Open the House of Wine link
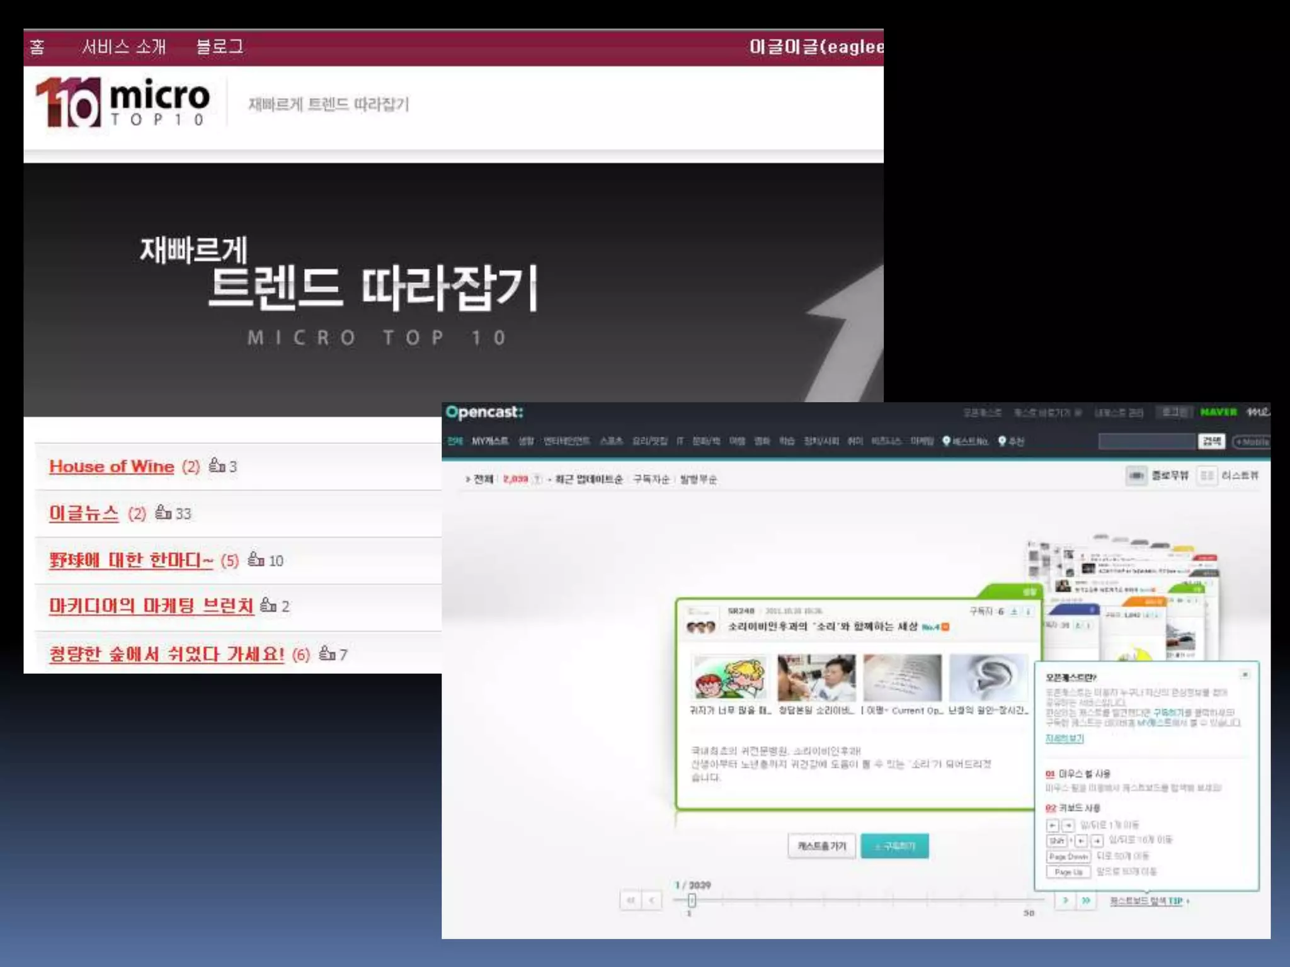Image resolution: width=1290 pixels, height=967 pixels. coord(111,467)
